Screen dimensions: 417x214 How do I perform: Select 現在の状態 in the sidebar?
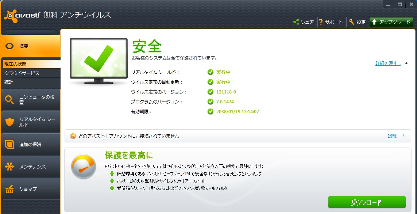(31, 64)
